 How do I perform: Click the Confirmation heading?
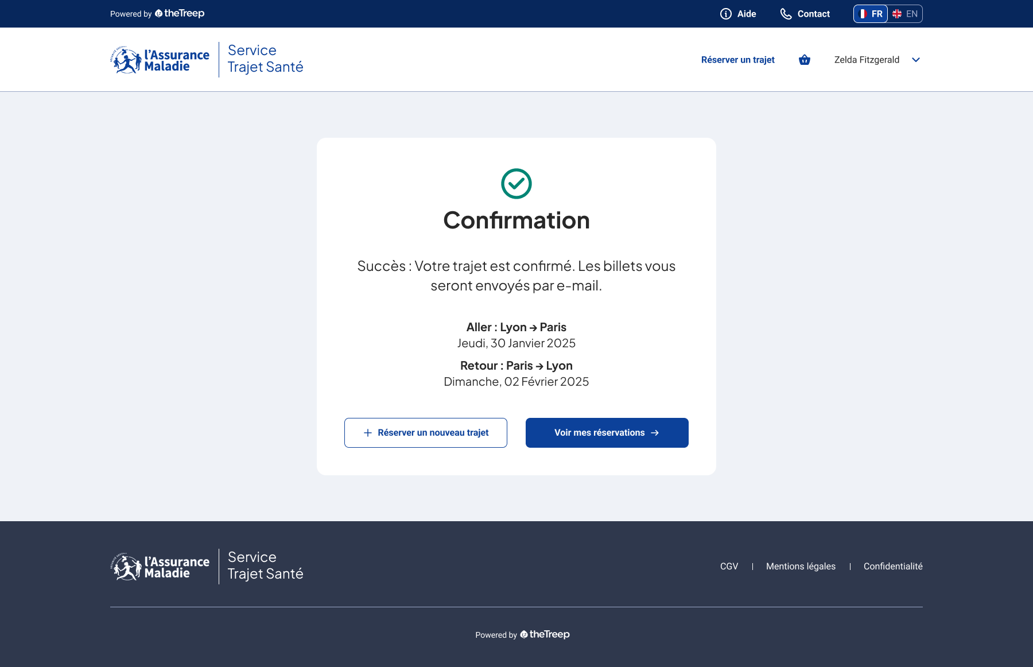point(516,220)
